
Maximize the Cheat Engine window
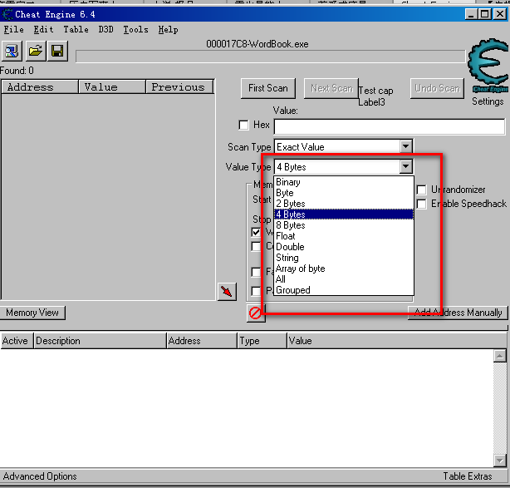point(485,14)
